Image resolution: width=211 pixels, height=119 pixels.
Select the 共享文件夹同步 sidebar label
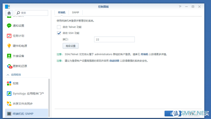(23, 104)
